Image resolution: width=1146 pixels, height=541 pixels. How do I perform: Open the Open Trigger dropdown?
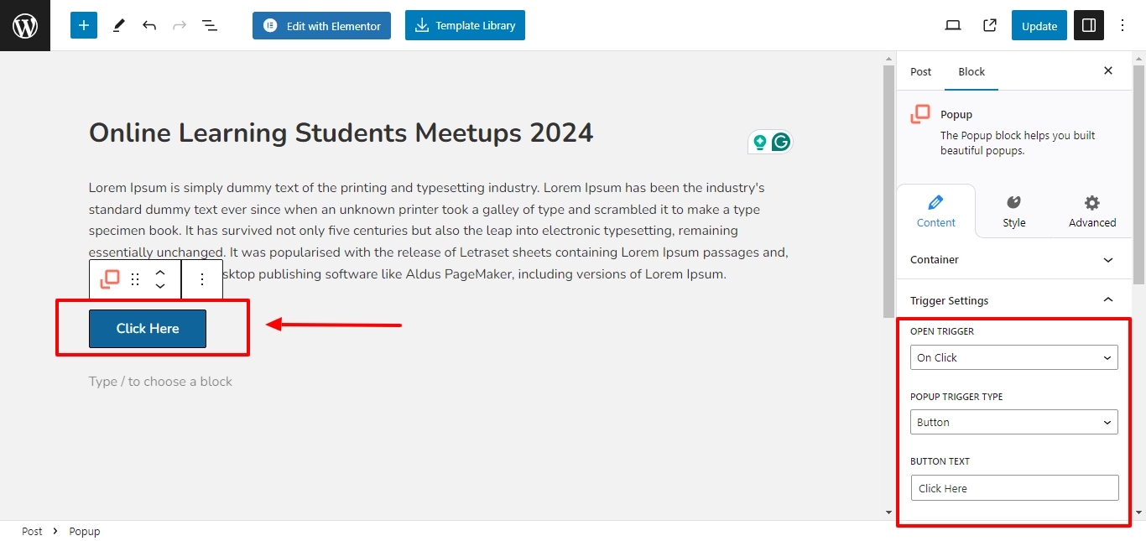point(1013,357)
